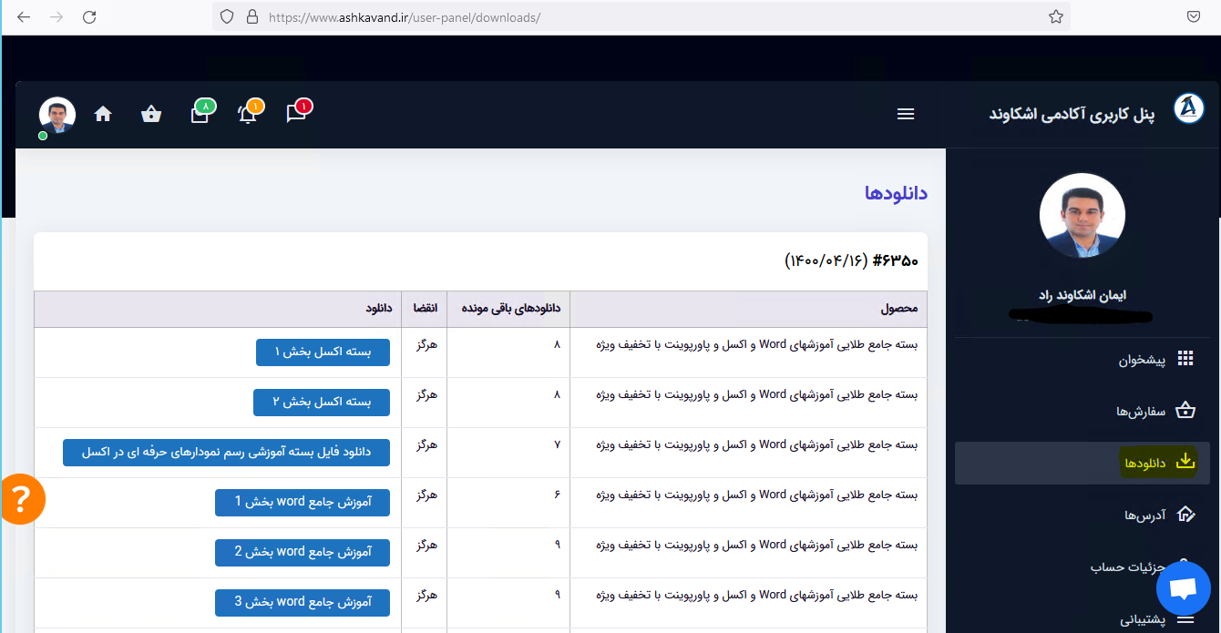The height and width of the screenshot is (633, 1221).
Task: Open the orders icon with green badge
Action: (200, 113)
